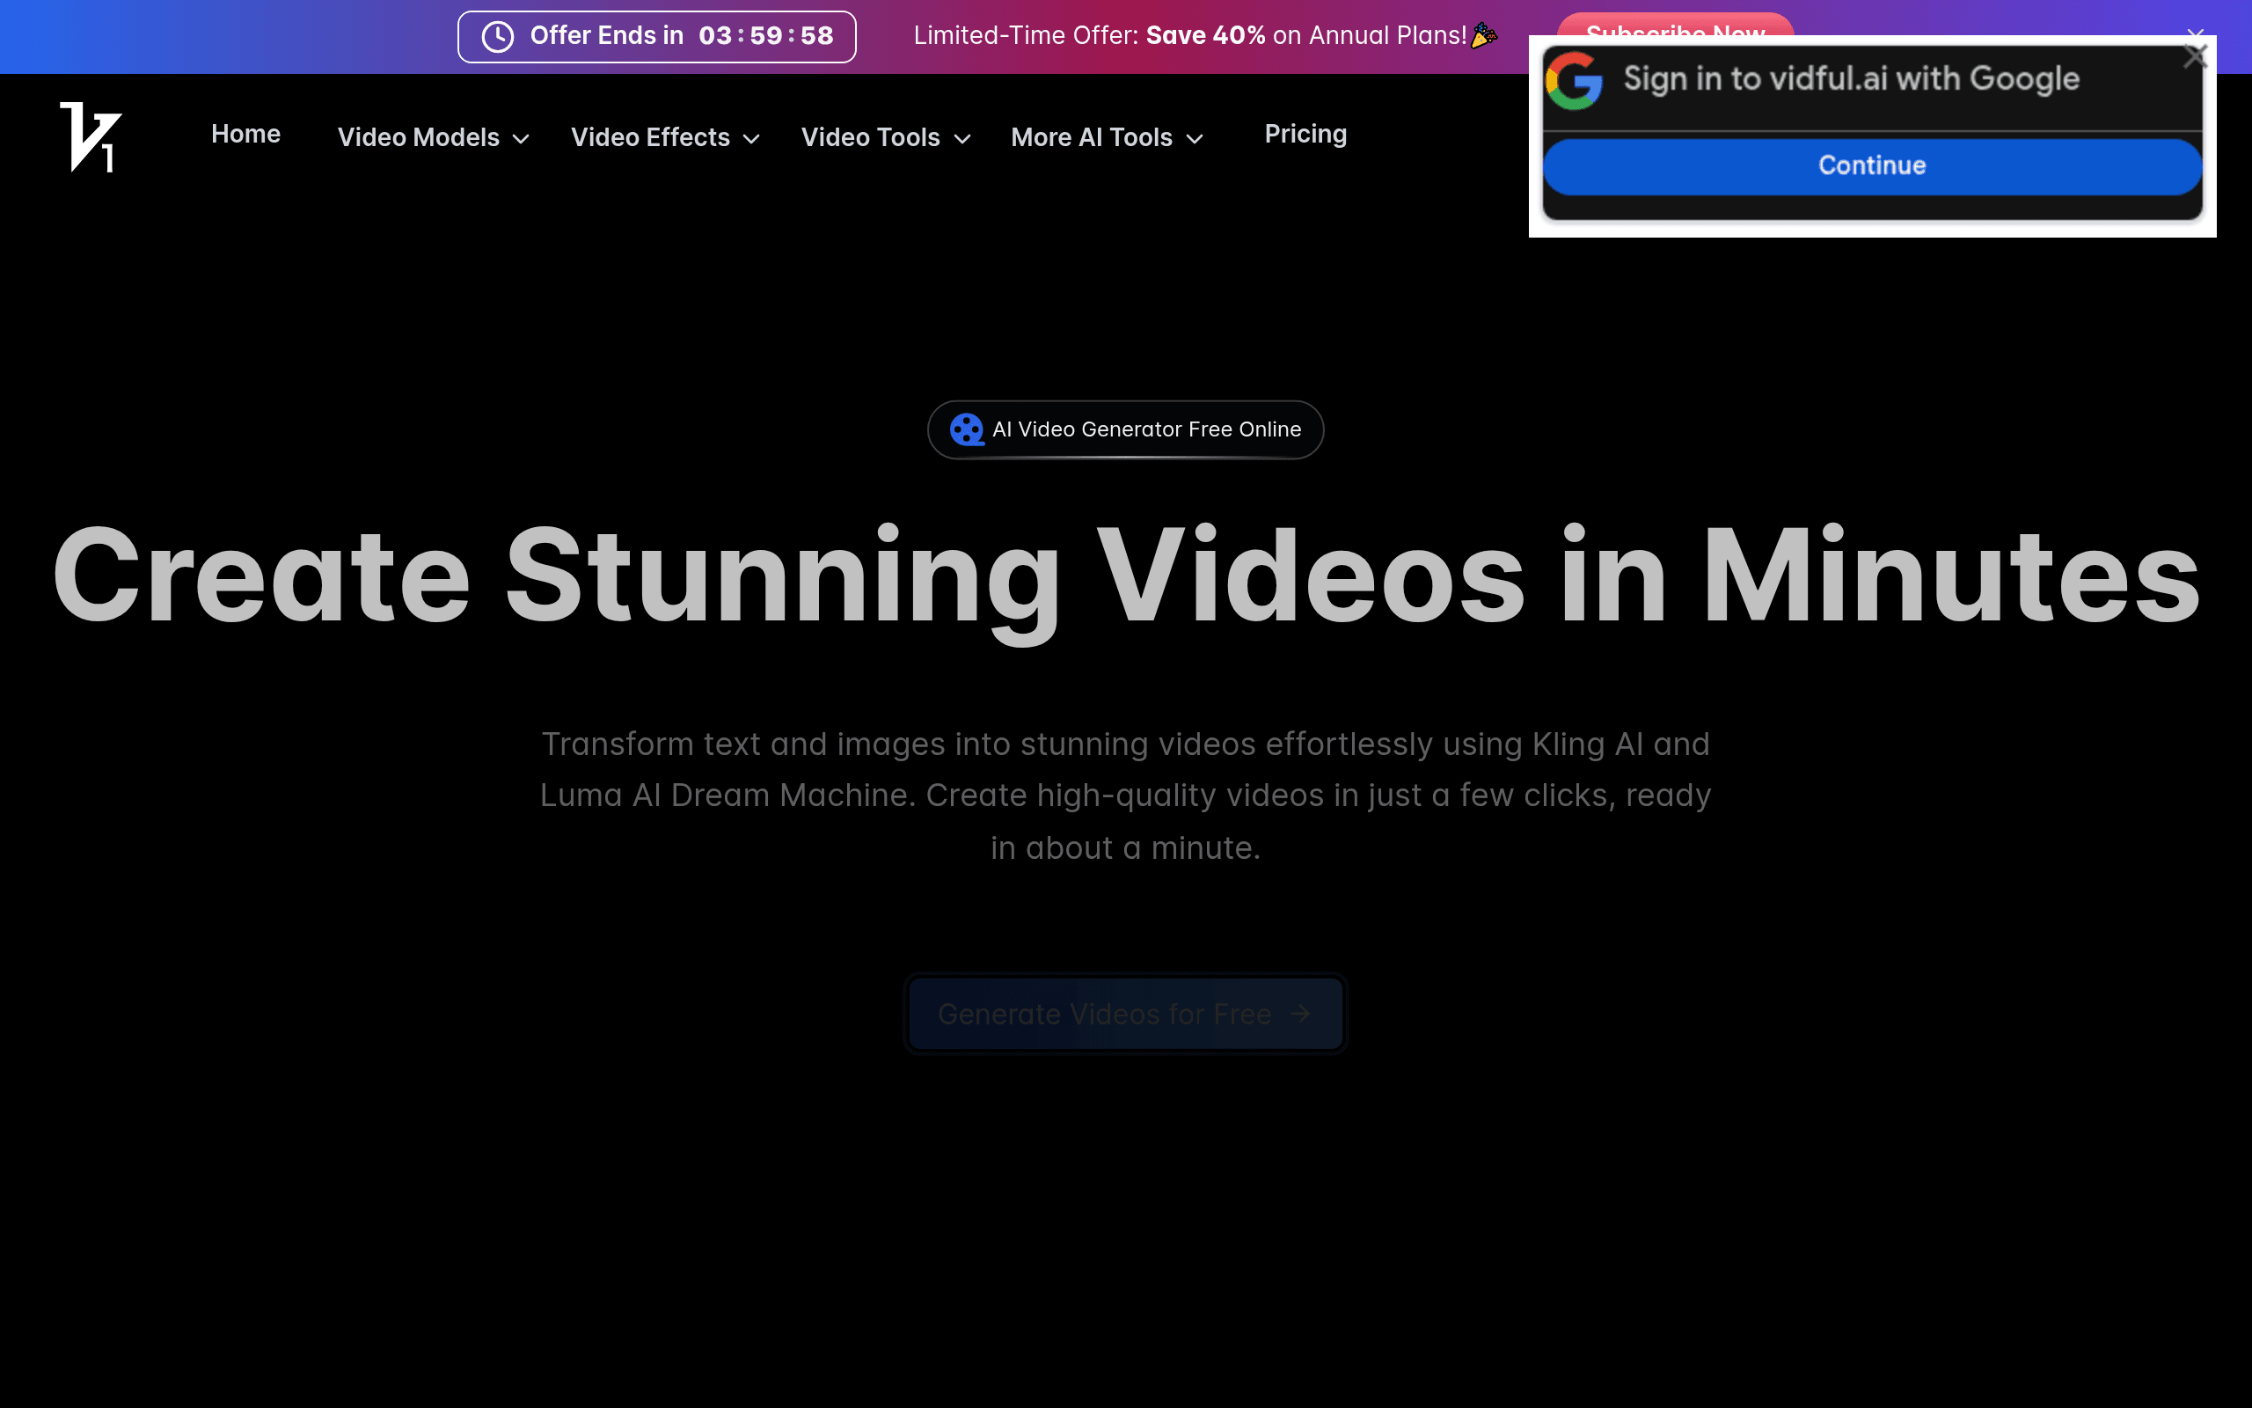Click Continue to sign in with Google

tap(1872, 166)
